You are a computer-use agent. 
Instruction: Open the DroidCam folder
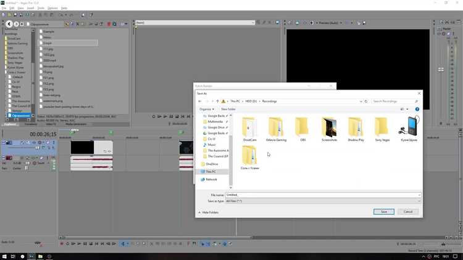pos(249,128)
